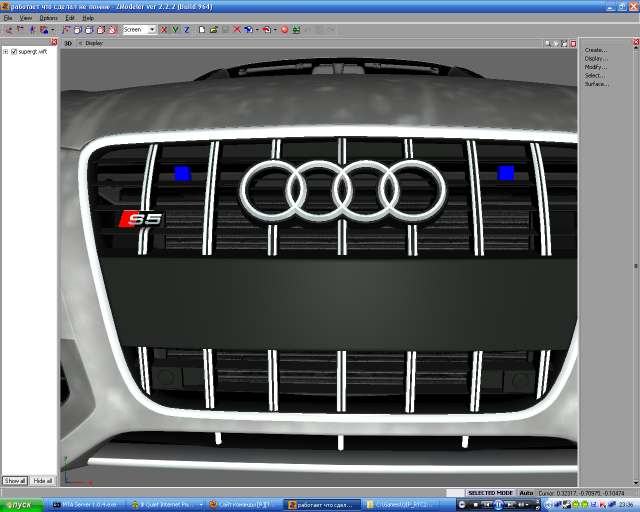This screenshot has width=640, height=512.
Task: Open the пуск Start menu
Action: coord(22,504)
